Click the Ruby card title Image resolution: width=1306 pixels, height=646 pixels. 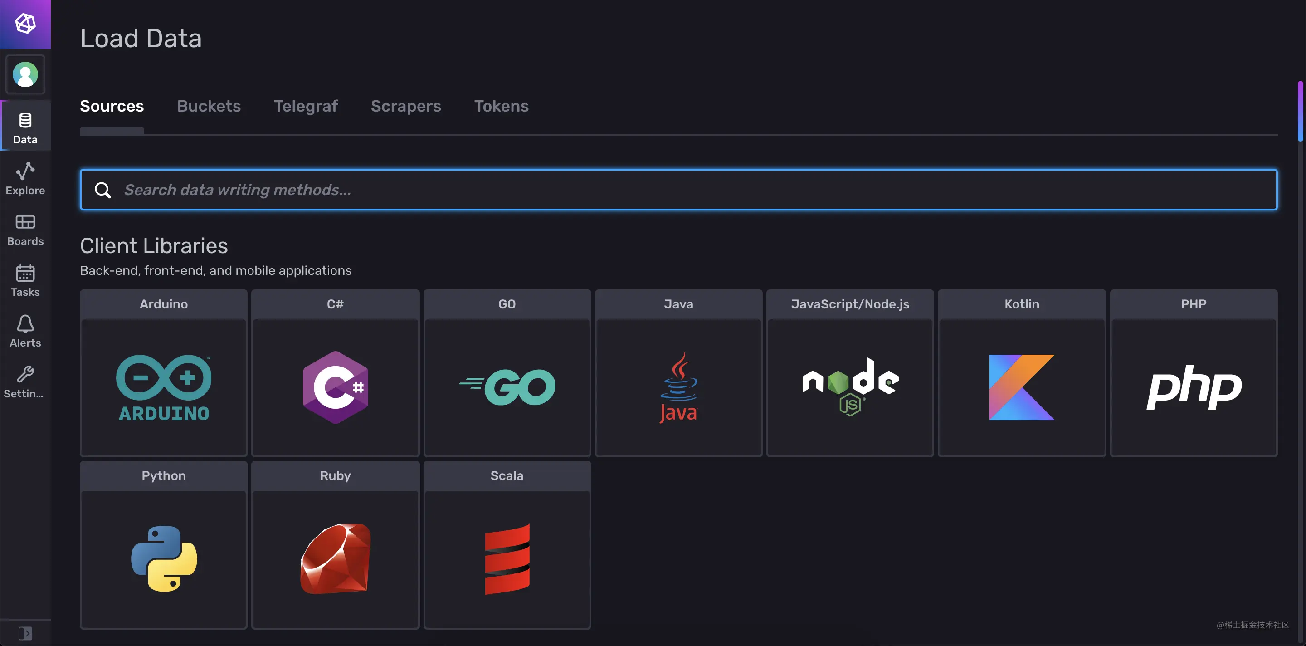(335, 475)
